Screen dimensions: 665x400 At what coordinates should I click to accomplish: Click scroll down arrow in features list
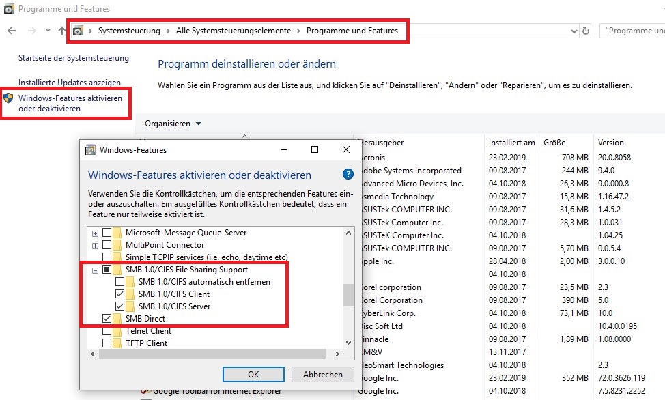[349, 343]
